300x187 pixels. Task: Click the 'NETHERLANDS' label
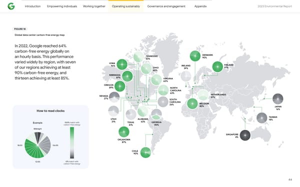tap(218, 94)
